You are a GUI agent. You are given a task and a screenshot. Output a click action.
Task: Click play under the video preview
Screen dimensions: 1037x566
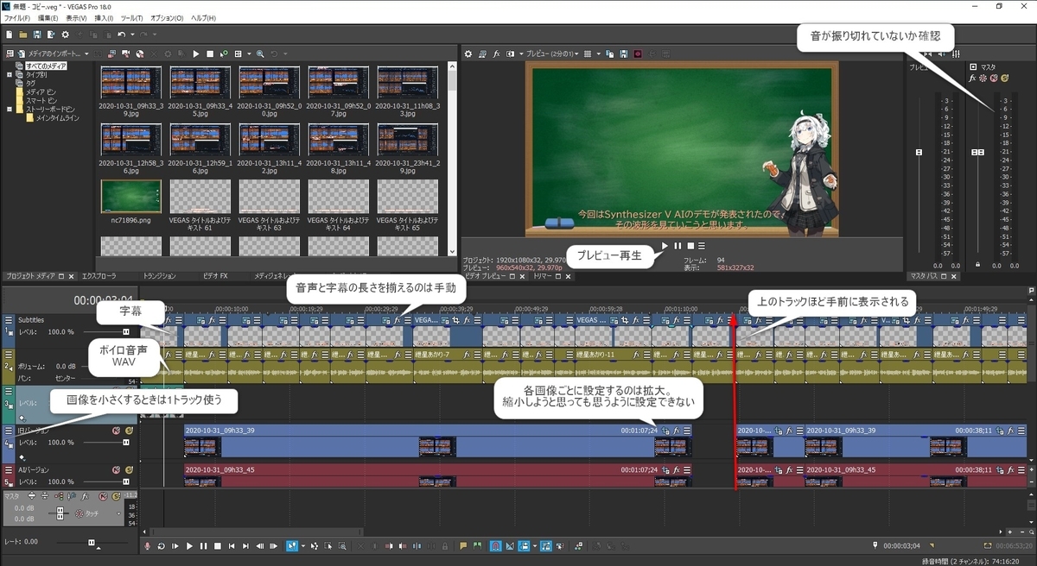664,246
